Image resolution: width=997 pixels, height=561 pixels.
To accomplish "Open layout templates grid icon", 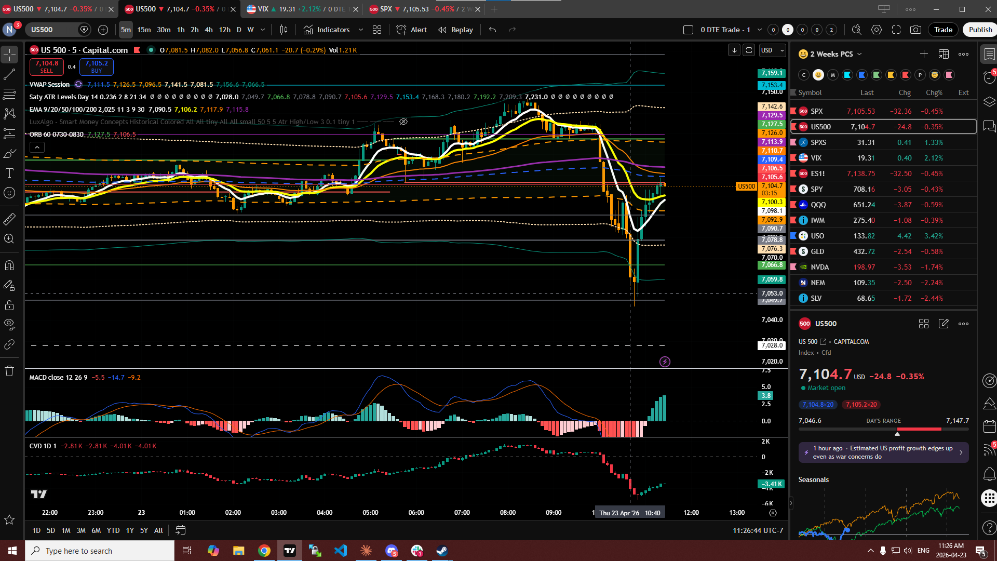I will pyautogui.click(x=377, y=30).
